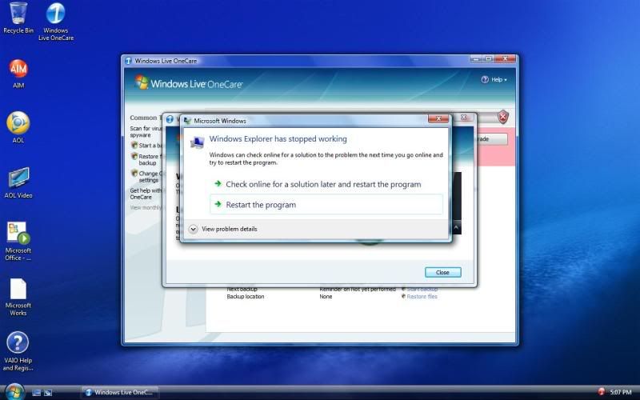Minimize the Windows Live OneCare window

point(476,58)
